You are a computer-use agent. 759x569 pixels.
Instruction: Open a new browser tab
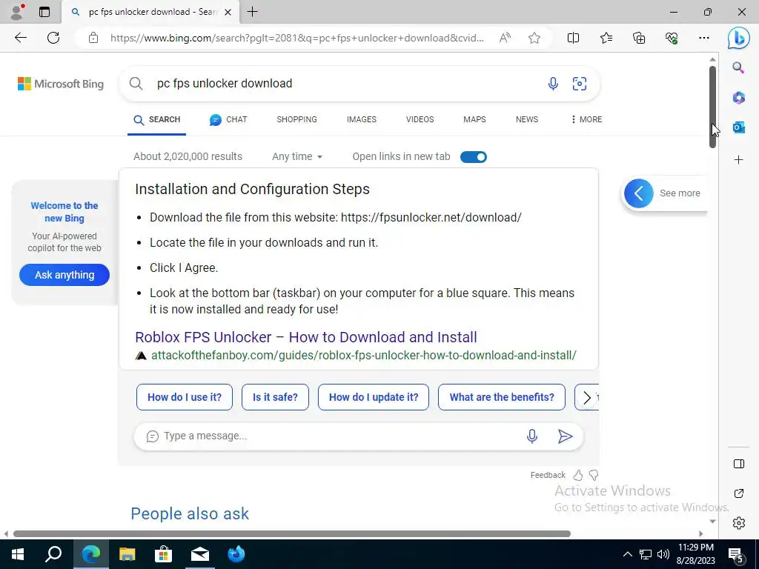(x=252, y=12)
